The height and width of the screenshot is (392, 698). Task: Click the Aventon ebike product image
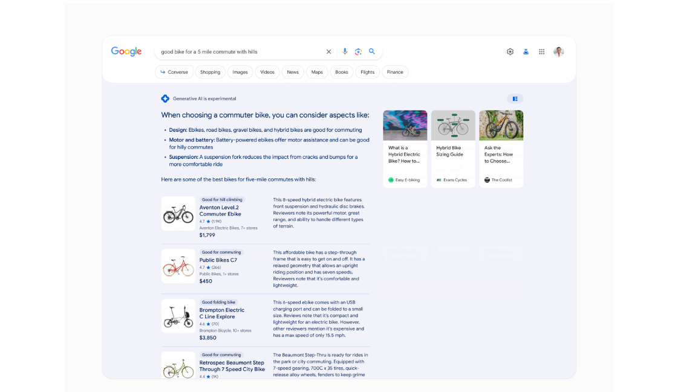tap(178, 213)
